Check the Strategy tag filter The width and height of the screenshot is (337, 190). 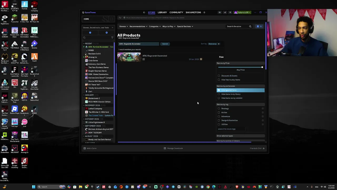[x=219, y=108]
